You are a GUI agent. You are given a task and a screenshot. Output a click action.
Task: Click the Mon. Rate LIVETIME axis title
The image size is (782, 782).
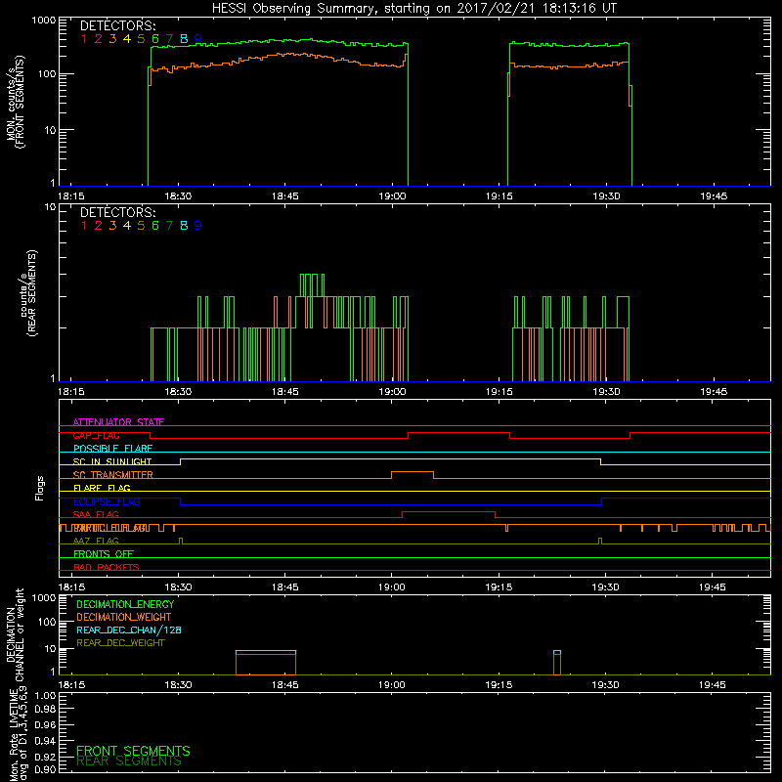tap(19, 734)
